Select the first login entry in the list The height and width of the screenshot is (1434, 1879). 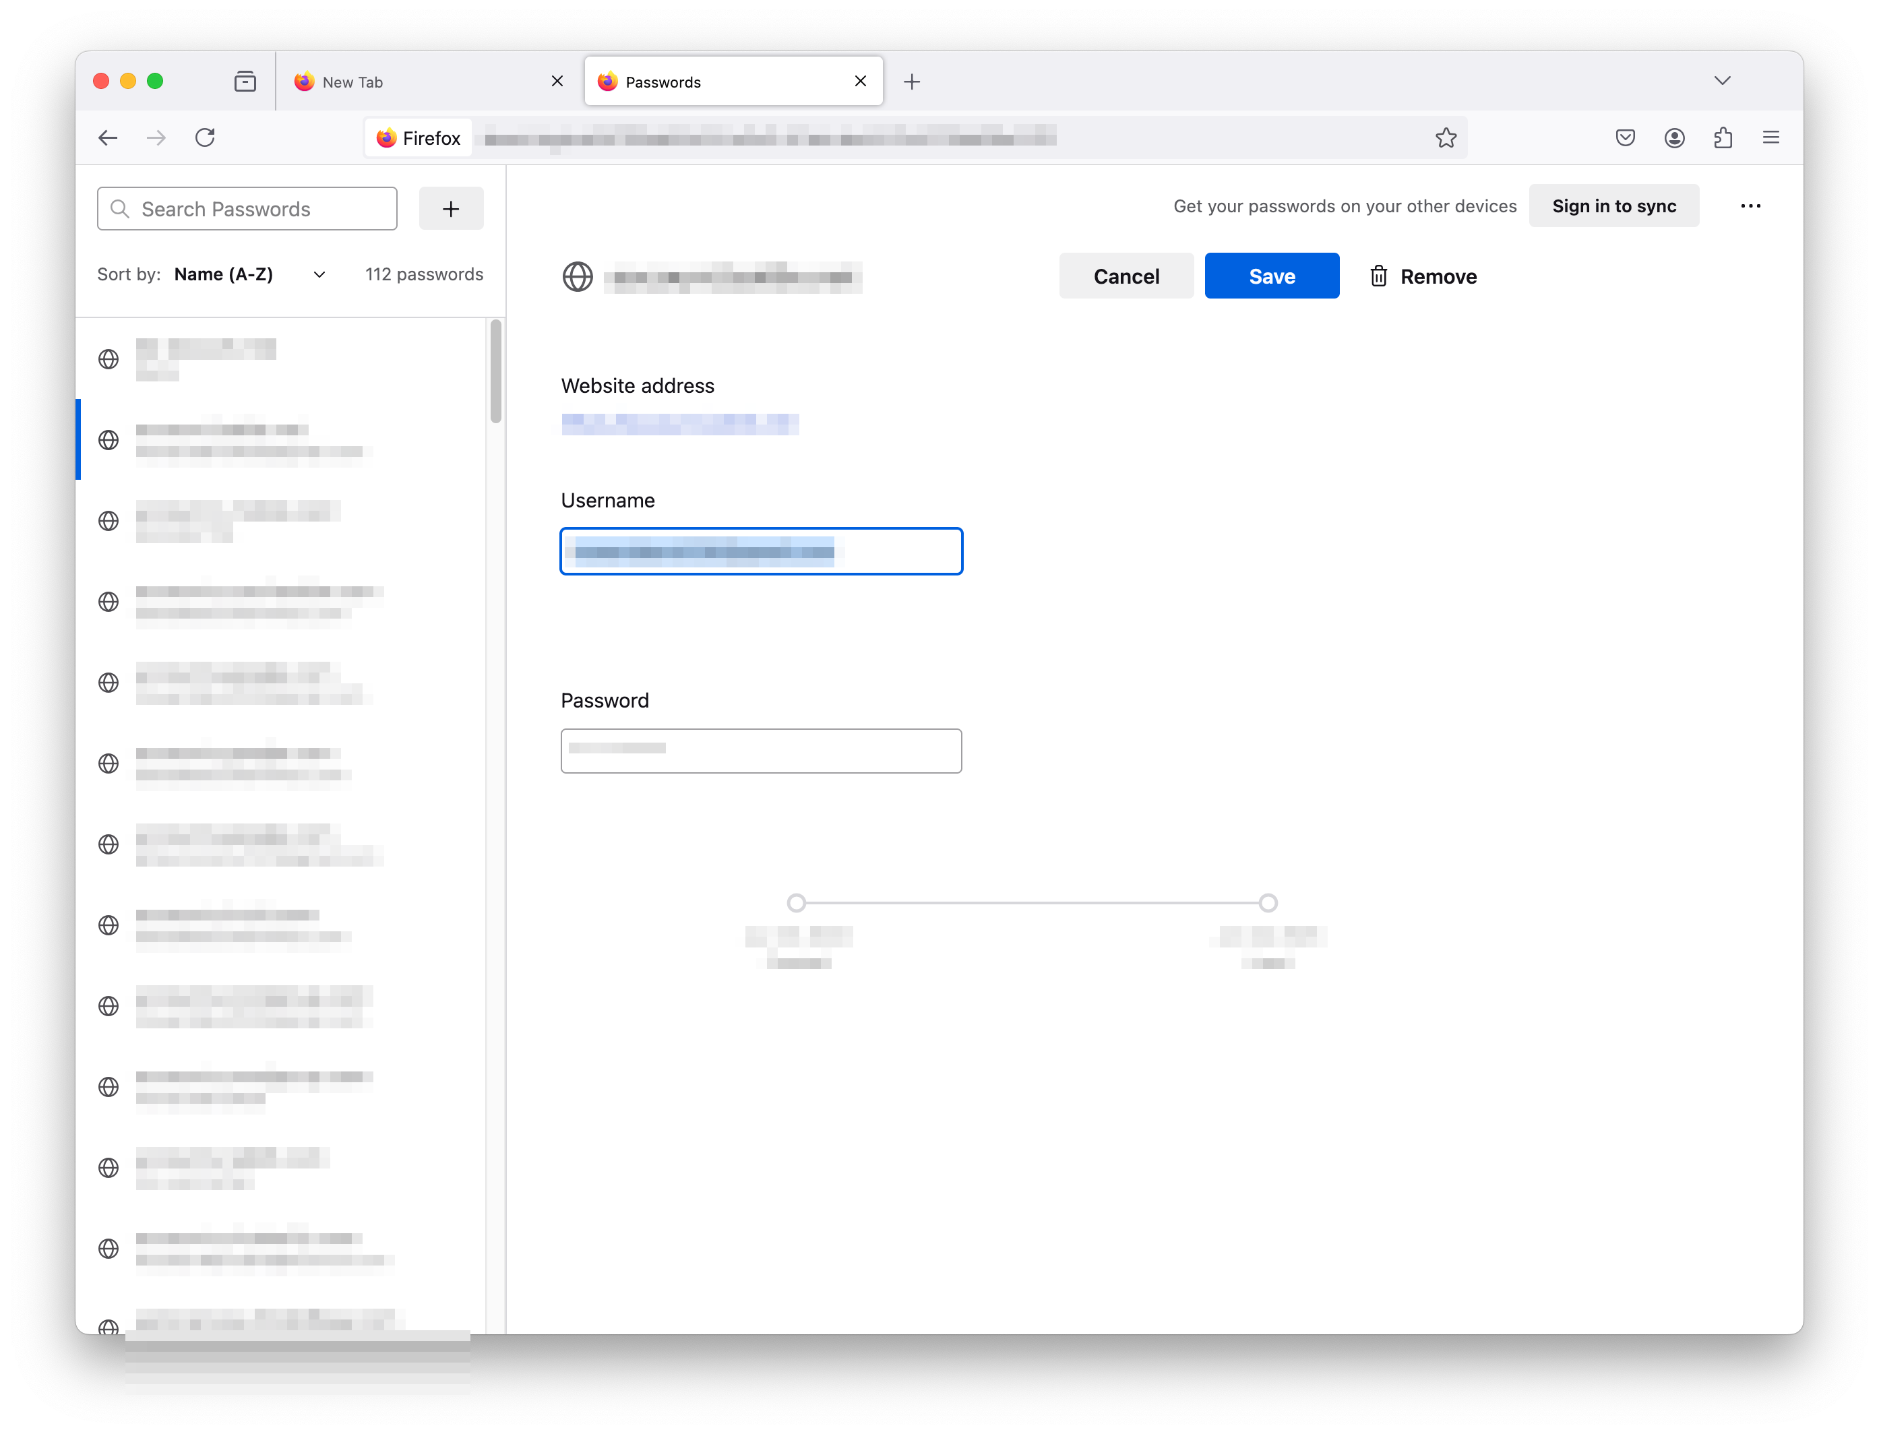point(281,358)
